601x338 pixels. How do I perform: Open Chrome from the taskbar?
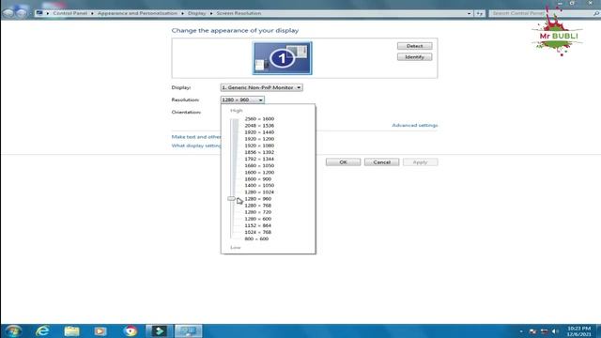[x=131, y=330]
